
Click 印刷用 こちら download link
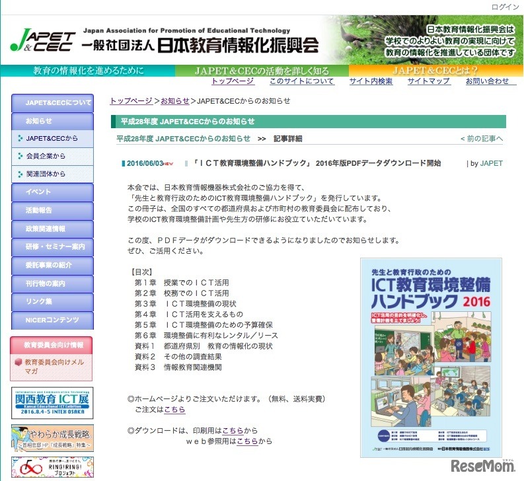tap(233, 431)
